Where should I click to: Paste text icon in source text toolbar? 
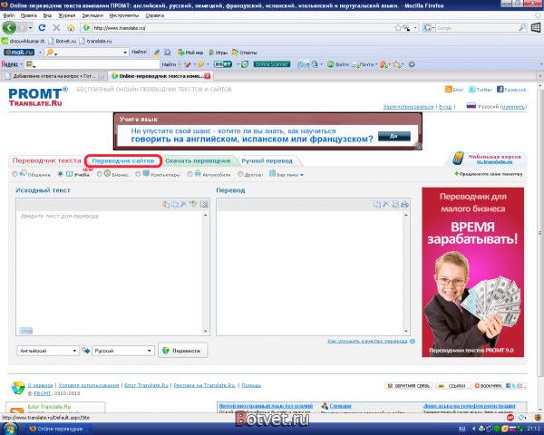[x=166, y=204]
